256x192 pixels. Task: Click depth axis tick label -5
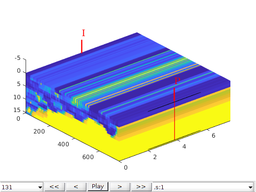(x=18, y=58)
